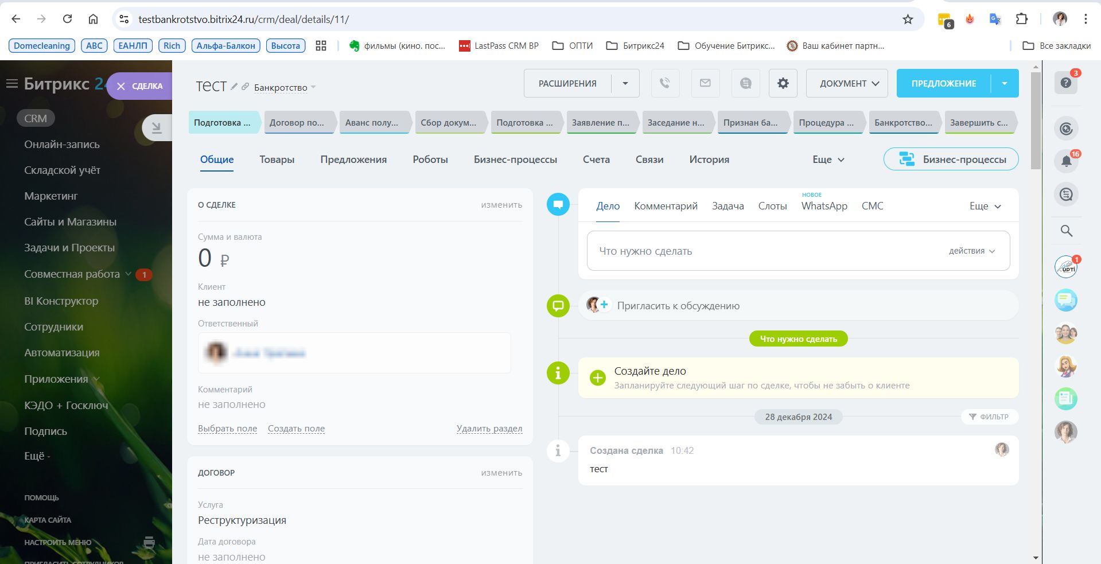Click Создать поле link
1101x564 pixels.
pyautogui.click(x=296, y=429)
